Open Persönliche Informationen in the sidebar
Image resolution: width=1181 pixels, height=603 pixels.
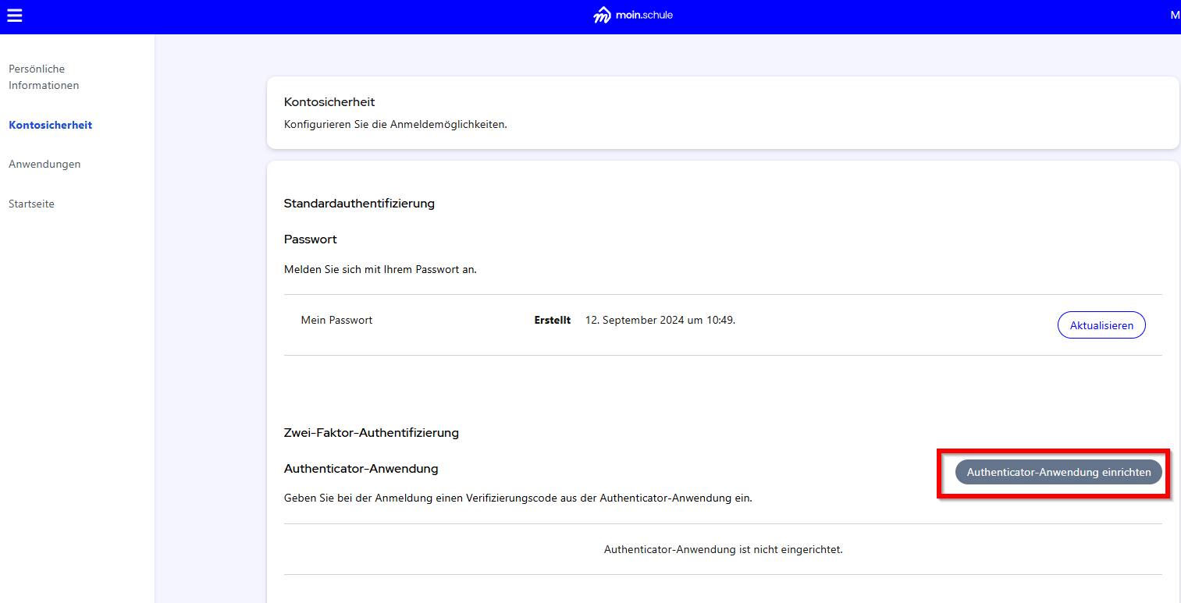coord(44,77)
